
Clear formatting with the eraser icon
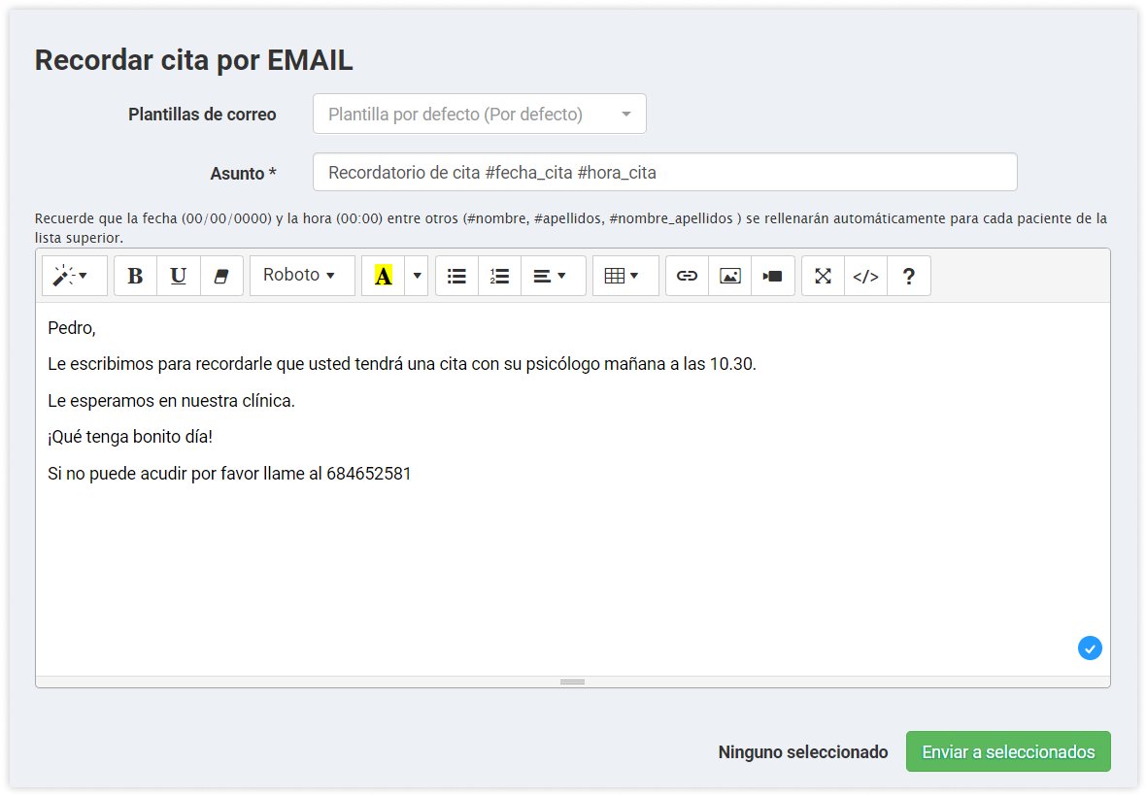point(220,276)
